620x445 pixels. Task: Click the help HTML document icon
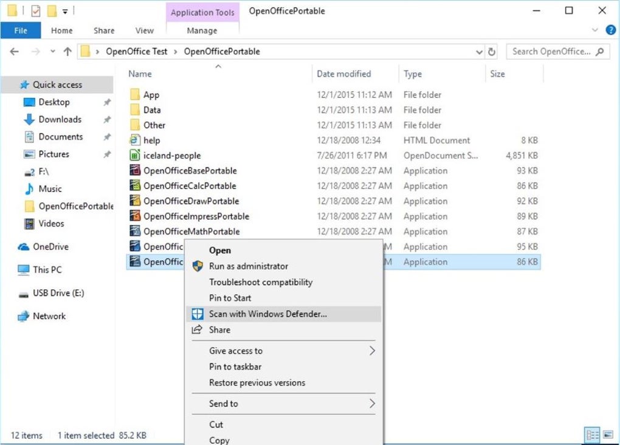[135, 140]
